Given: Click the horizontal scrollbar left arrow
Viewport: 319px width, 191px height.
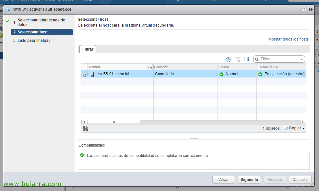Looking at the screenshot, I should [x=84, y=122].
